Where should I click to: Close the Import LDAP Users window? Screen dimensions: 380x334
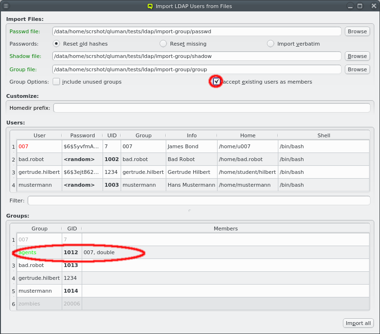click(374, 6)
